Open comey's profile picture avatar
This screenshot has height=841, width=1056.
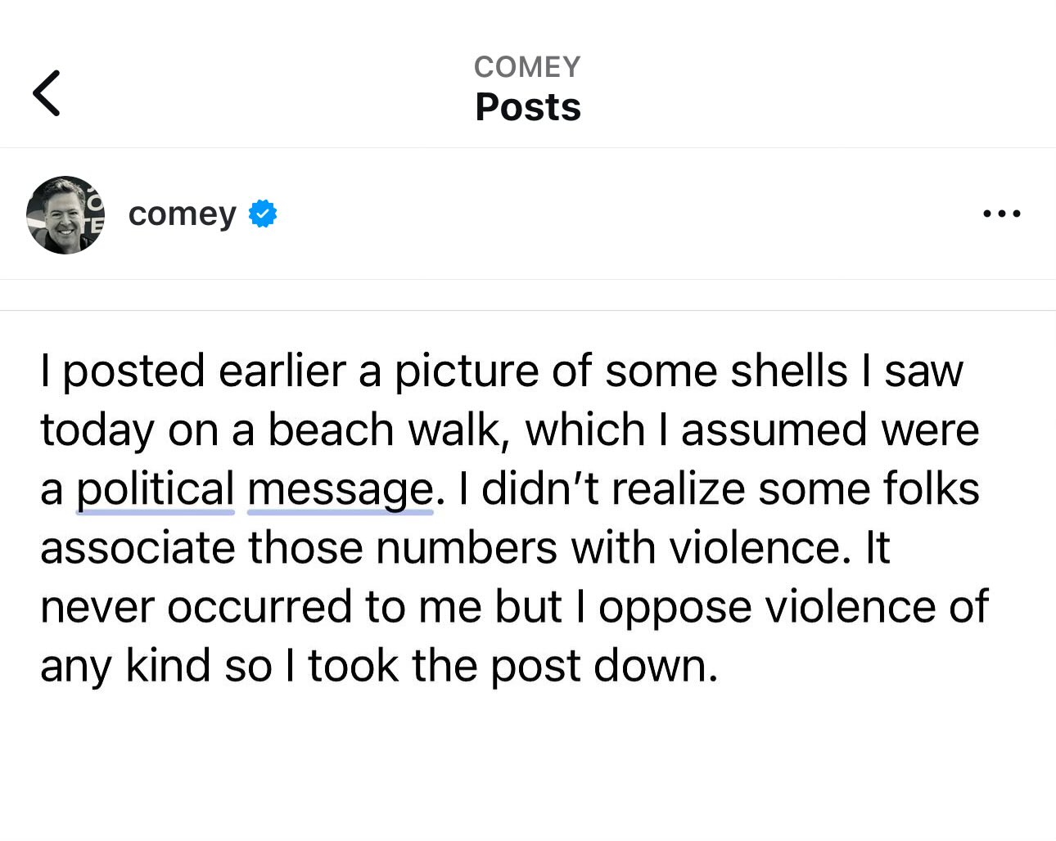(65, 215)
